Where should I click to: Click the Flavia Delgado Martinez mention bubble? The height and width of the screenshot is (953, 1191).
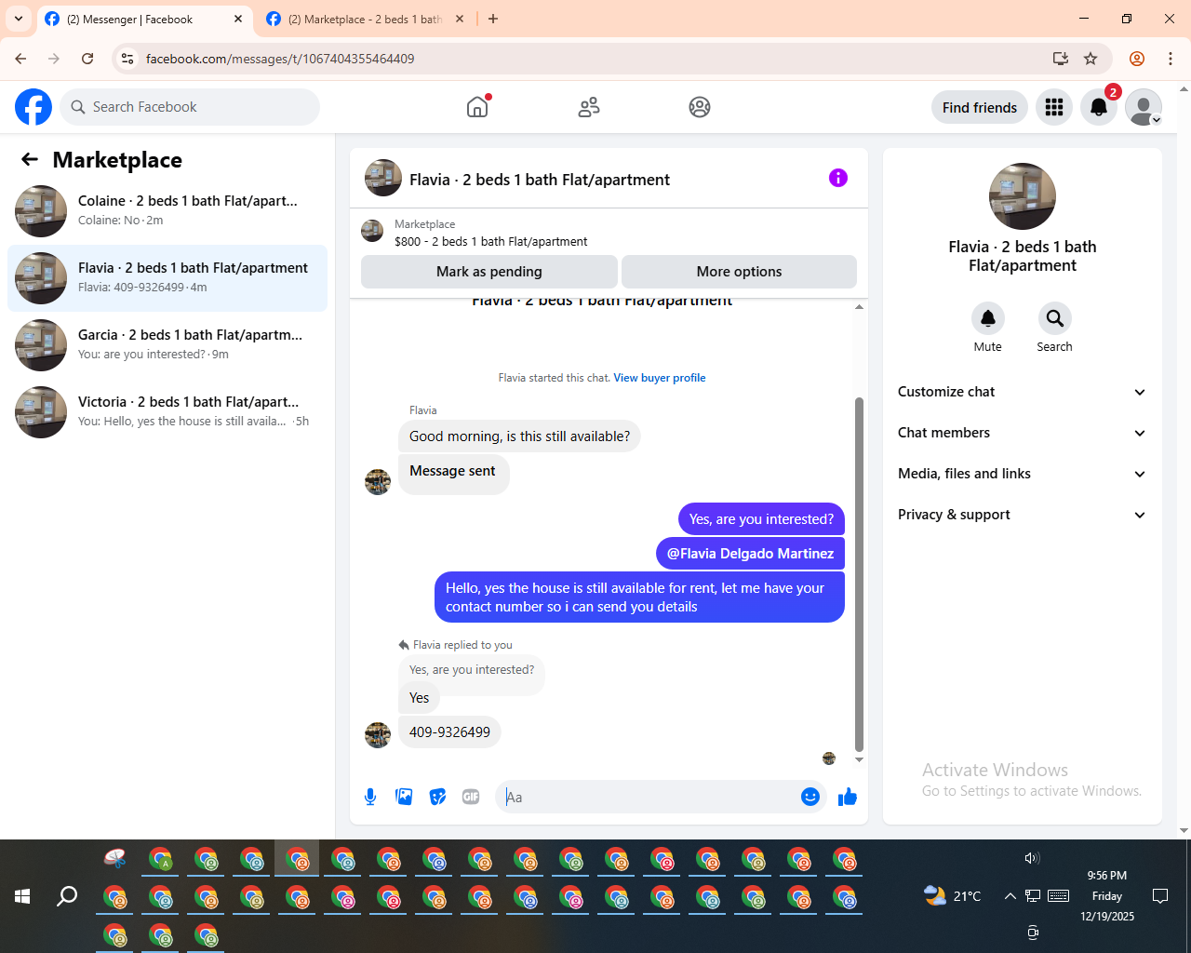(750, 553)
